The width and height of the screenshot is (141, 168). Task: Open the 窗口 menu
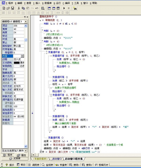[x=84, y=3]
